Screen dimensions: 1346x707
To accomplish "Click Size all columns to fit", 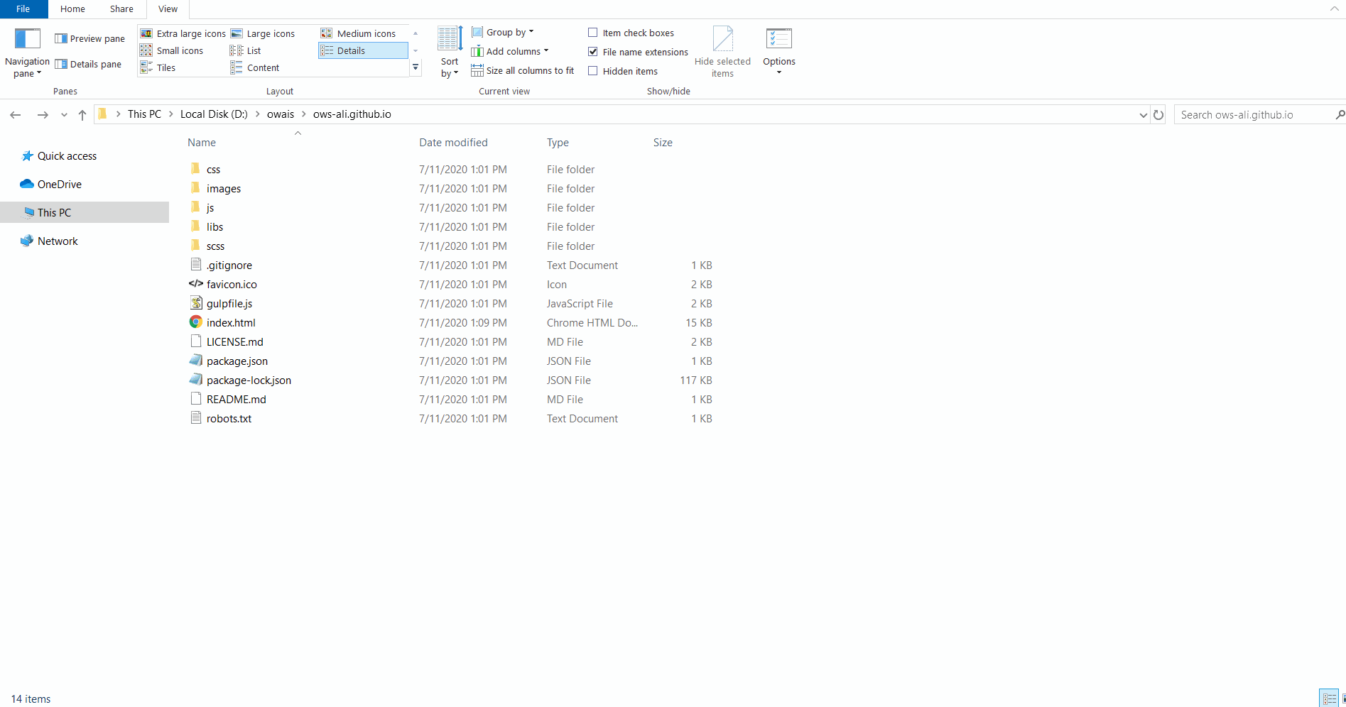I will (x=523, y=70).
